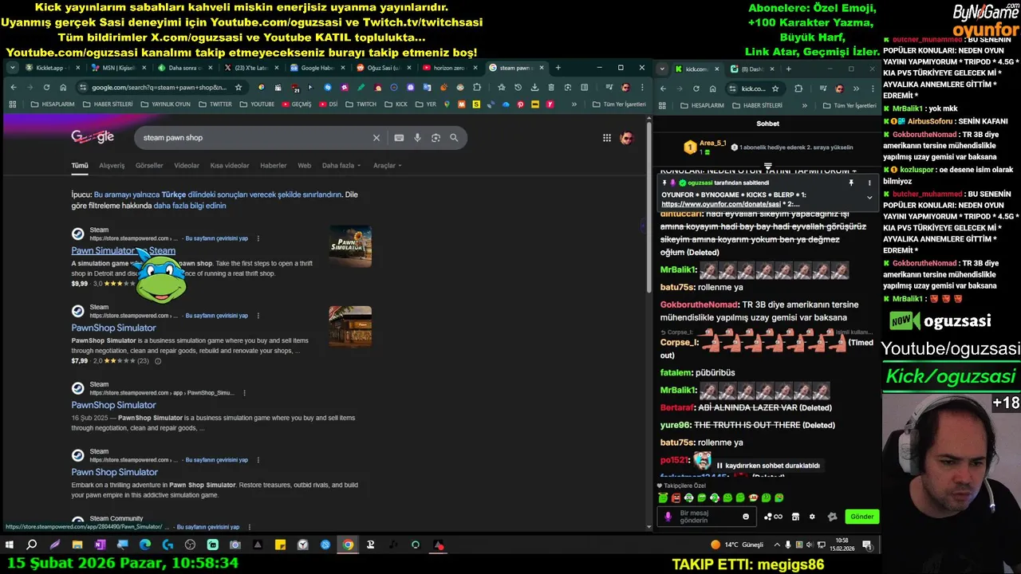The image size is (1021, 574).
Task: Start Google voice search microphone
Action: [417, 138]
